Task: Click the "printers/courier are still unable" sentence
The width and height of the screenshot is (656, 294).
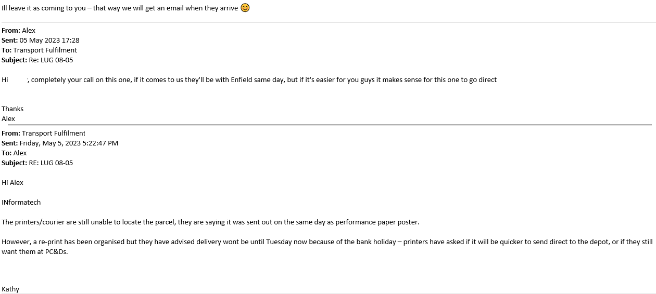Action: 210,222
